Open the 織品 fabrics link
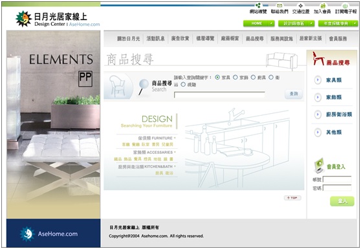The height and width of the screenshot is (249, 361). (x=118, y=159)
